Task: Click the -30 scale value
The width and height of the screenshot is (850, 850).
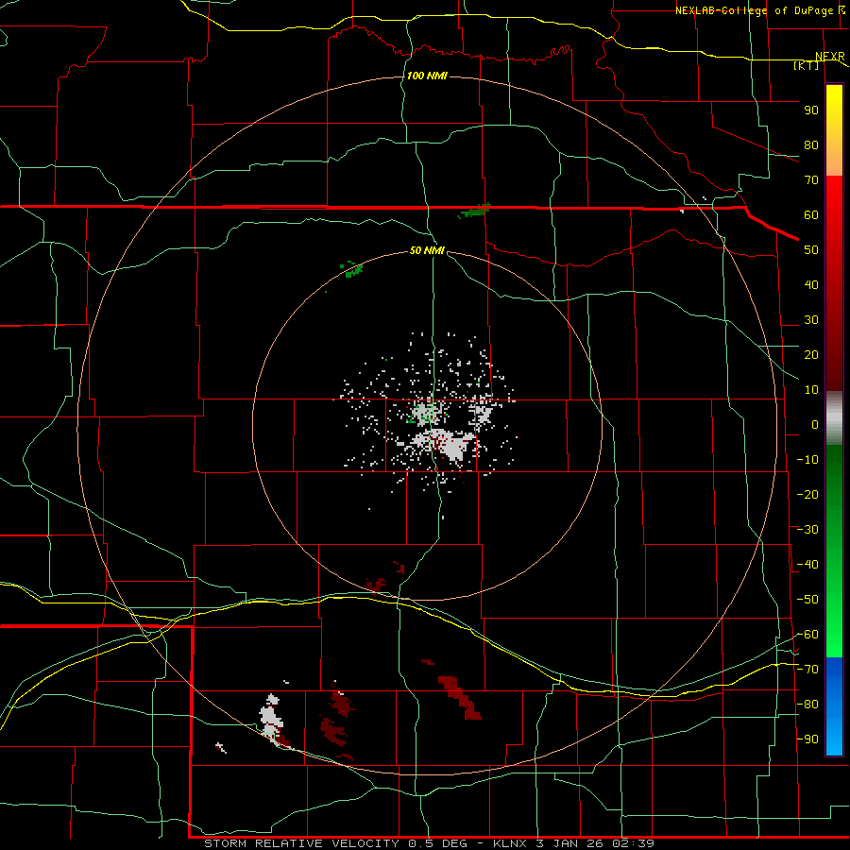Action: click(x=807, y=530)
